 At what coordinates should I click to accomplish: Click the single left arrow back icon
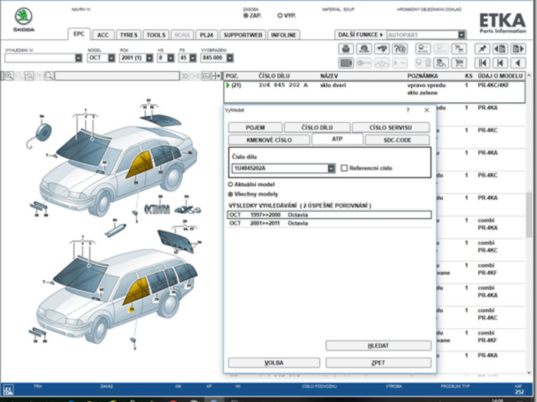click(518, 63)
